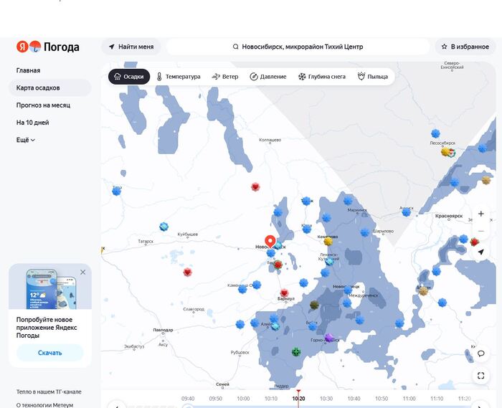
Task: Open feedback via the speech bubble icon
Action: click(481, 354)
